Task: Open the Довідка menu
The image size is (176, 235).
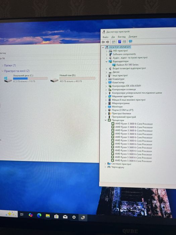Action: pos(133,37)
